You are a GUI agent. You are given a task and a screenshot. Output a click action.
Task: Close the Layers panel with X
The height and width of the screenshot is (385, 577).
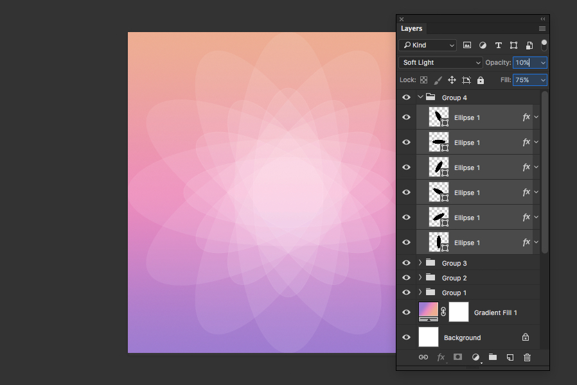(x=402, y=19)
